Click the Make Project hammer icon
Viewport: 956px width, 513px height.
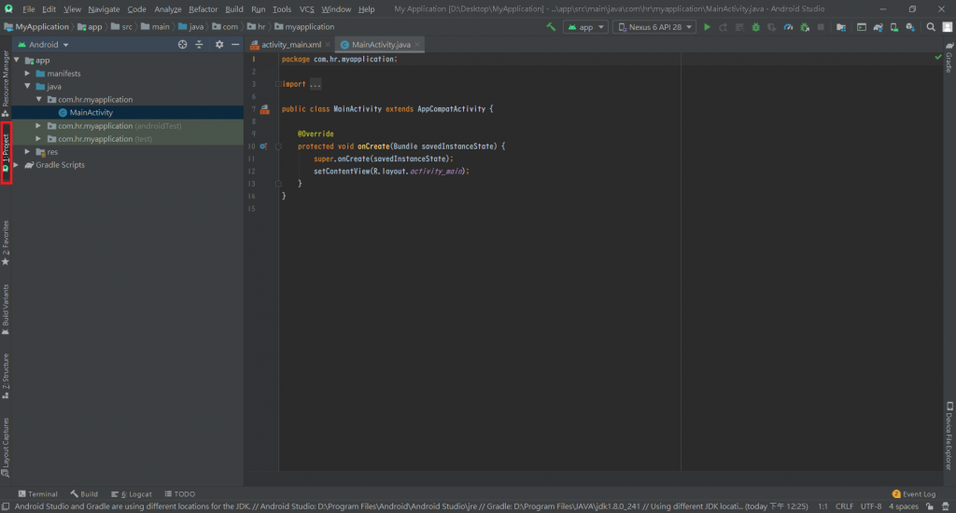point(552,27)
